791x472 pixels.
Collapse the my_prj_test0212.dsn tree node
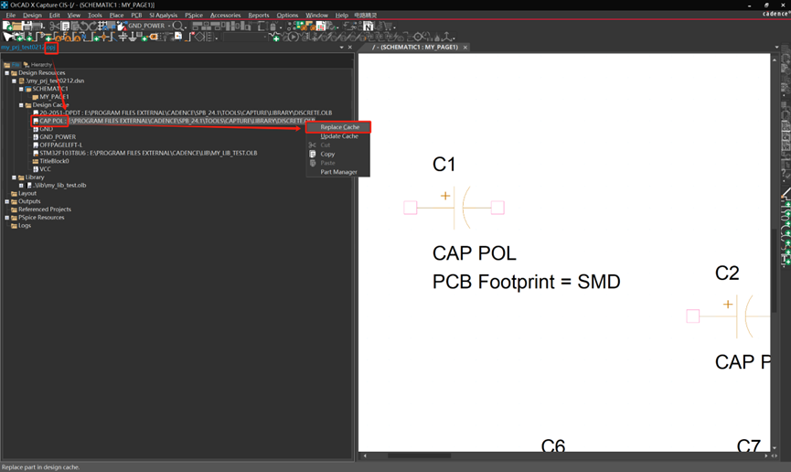point(14,80)
